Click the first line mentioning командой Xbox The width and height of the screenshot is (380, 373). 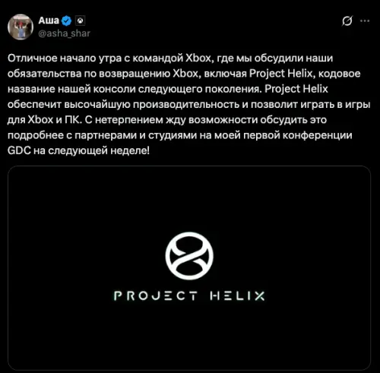pyautogui.click(x=170, y=58)
